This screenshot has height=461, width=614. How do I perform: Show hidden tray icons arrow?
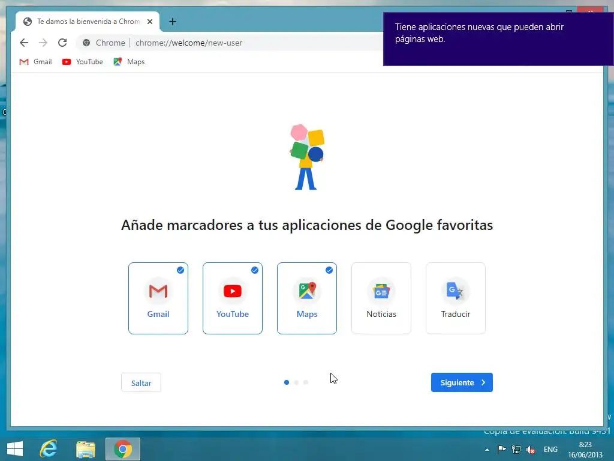tap(487, 450)
